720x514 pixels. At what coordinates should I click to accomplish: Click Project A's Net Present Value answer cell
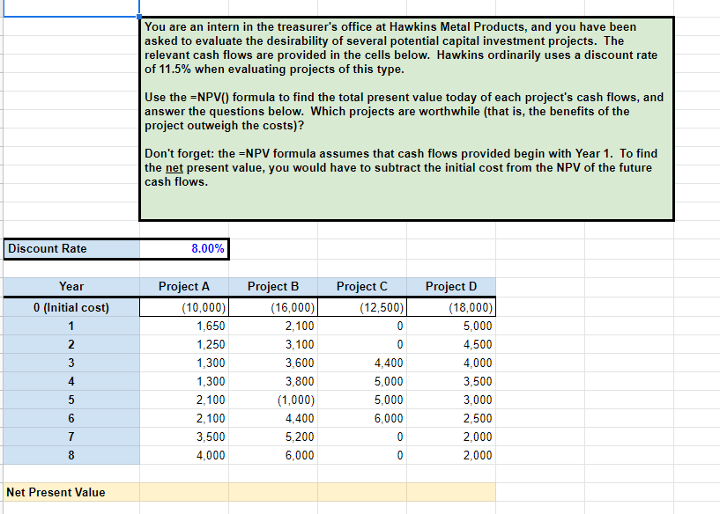183,492
